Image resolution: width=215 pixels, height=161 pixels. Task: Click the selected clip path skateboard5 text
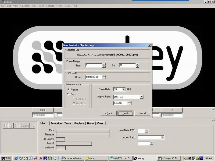click(x=107, y=55)
